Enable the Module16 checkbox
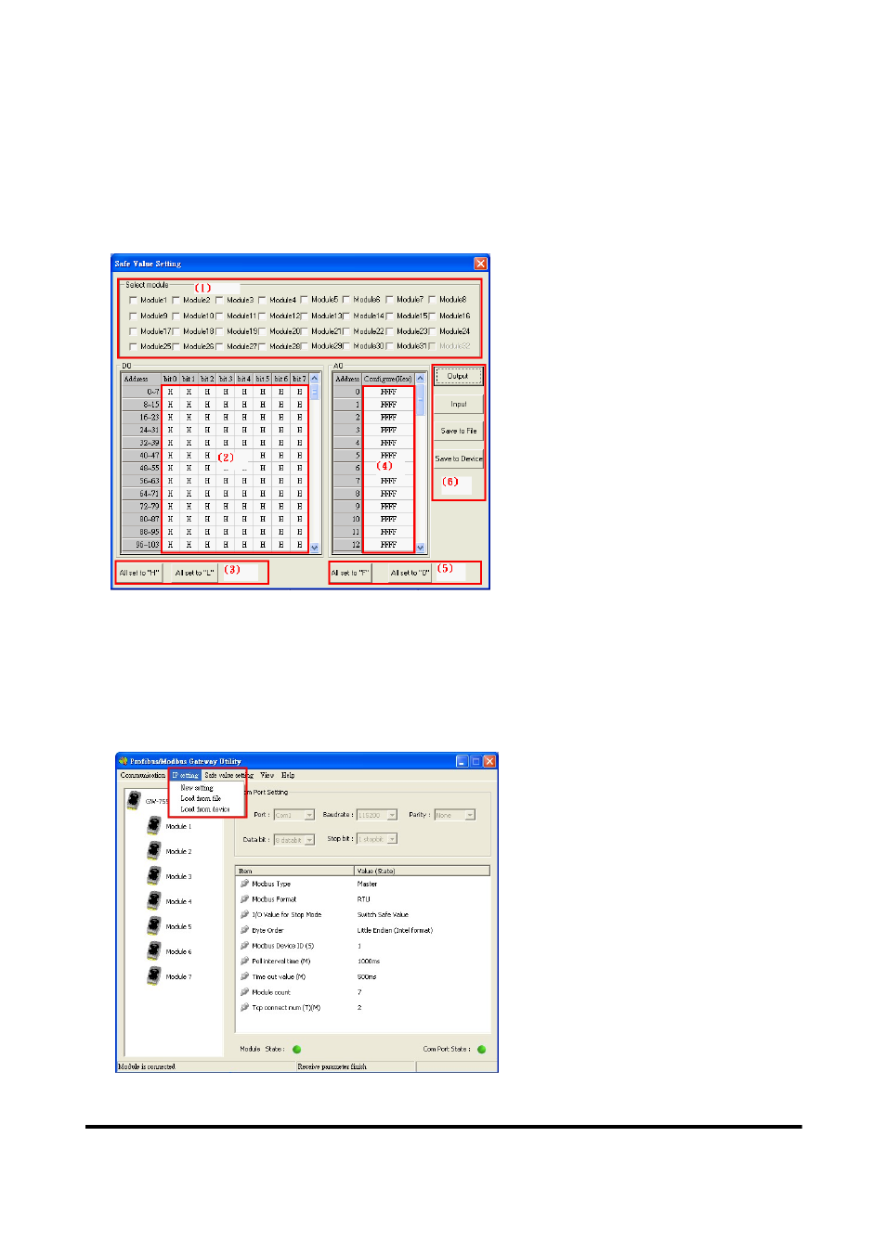 [x=432, y=316]
